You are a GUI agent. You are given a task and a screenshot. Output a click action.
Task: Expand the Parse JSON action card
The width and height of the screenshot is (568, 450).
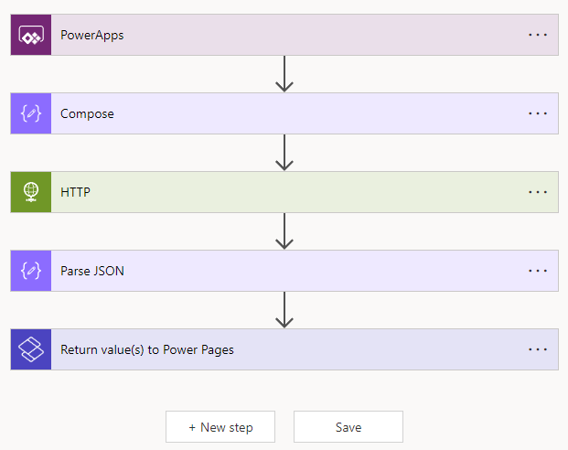[274, 271]
